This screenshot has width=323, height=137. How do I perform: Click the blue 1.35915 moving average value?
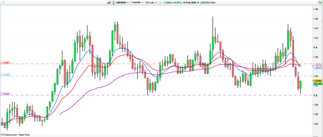point(317,68)
